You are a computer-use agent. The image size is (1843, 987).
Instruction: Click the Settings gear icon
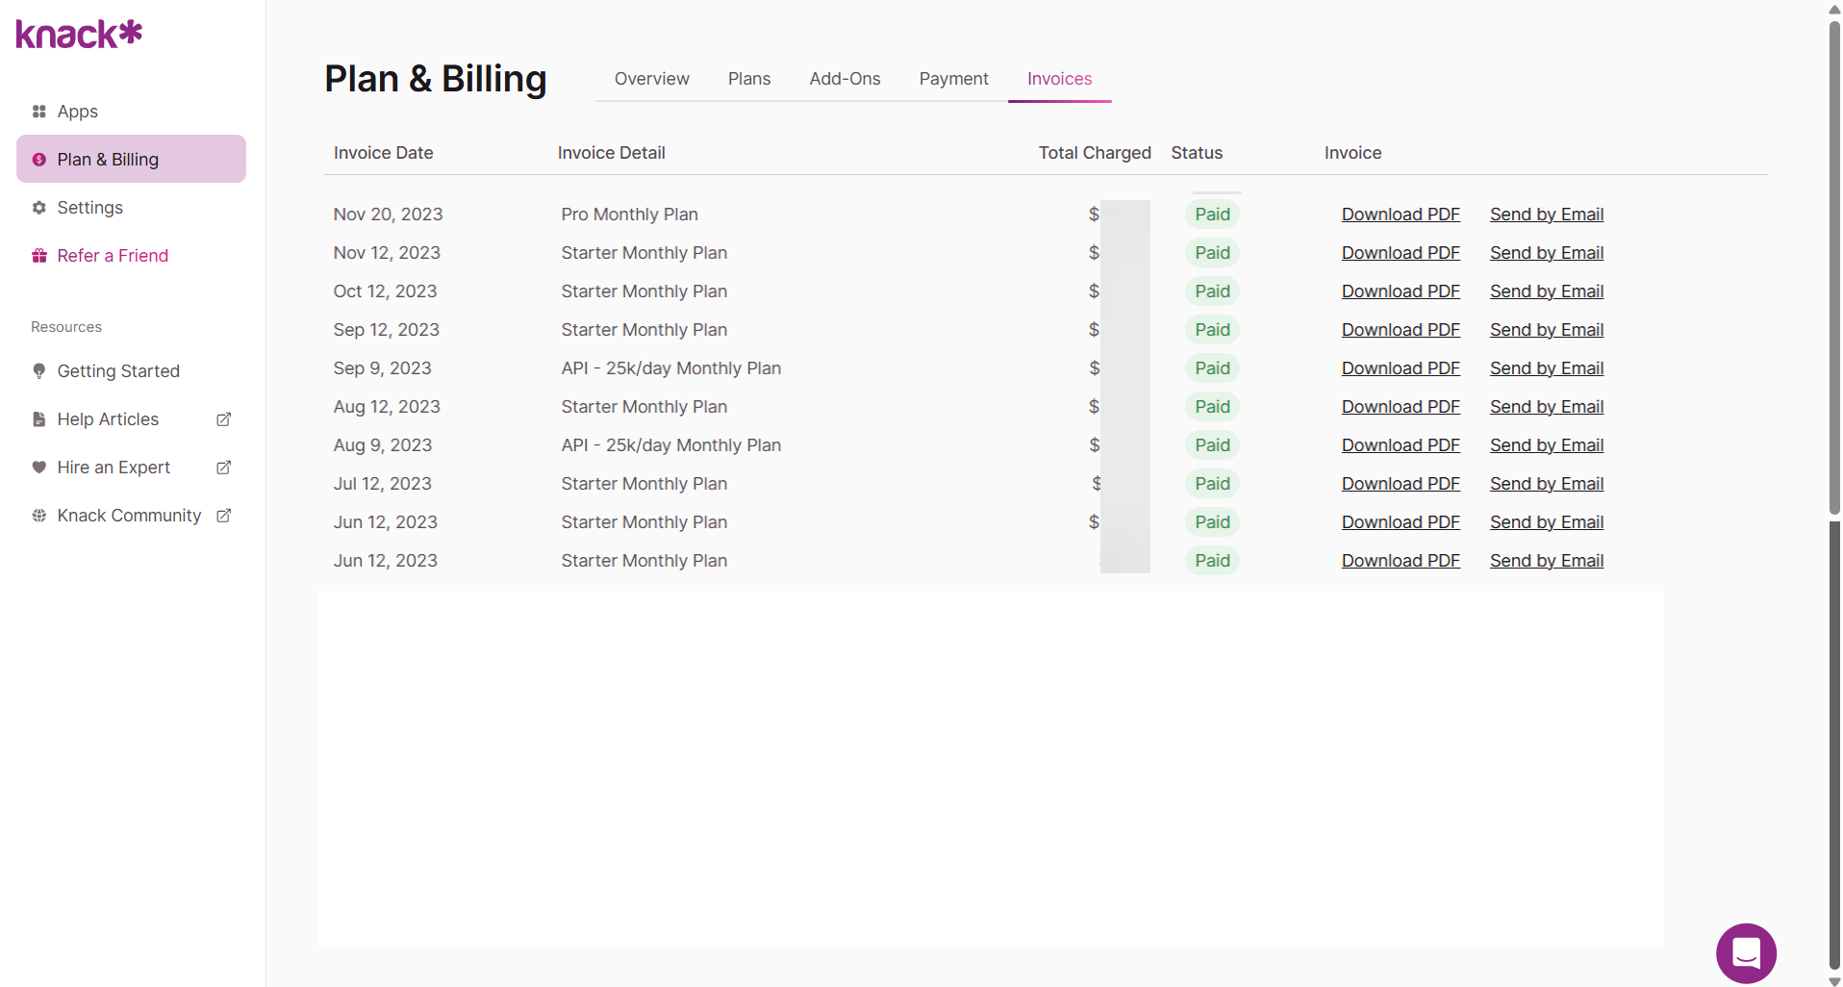coord(39,208)
